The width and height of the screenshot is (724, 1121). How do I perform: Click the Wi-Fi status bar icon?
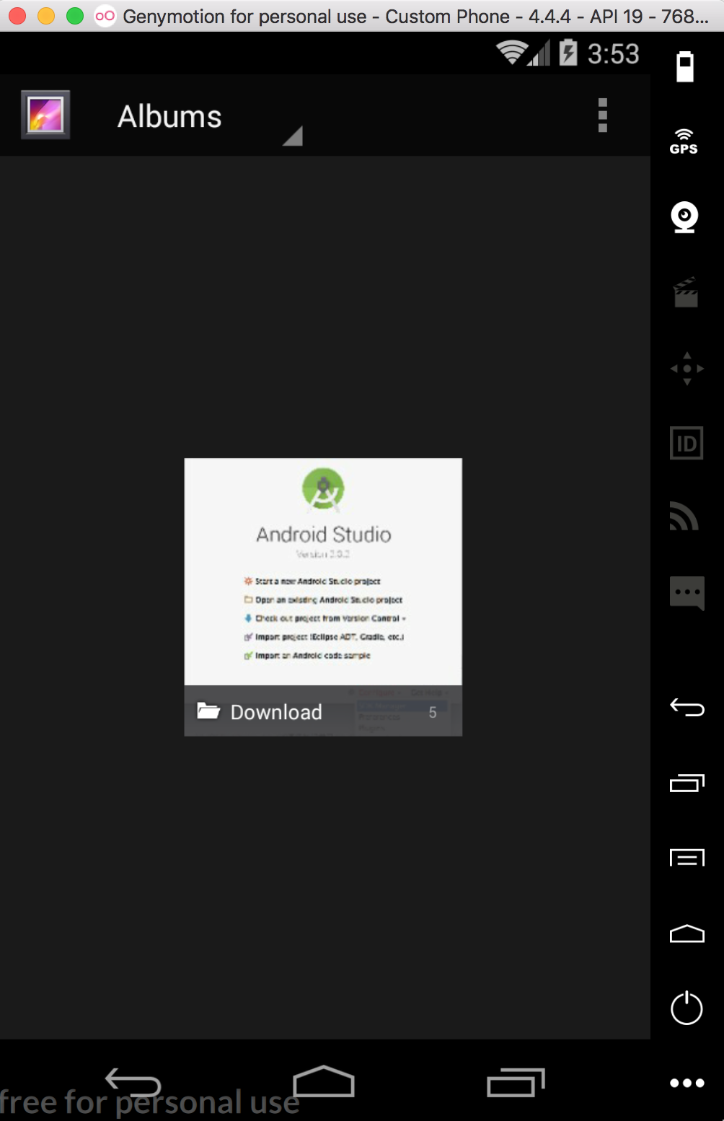(511, 53)
